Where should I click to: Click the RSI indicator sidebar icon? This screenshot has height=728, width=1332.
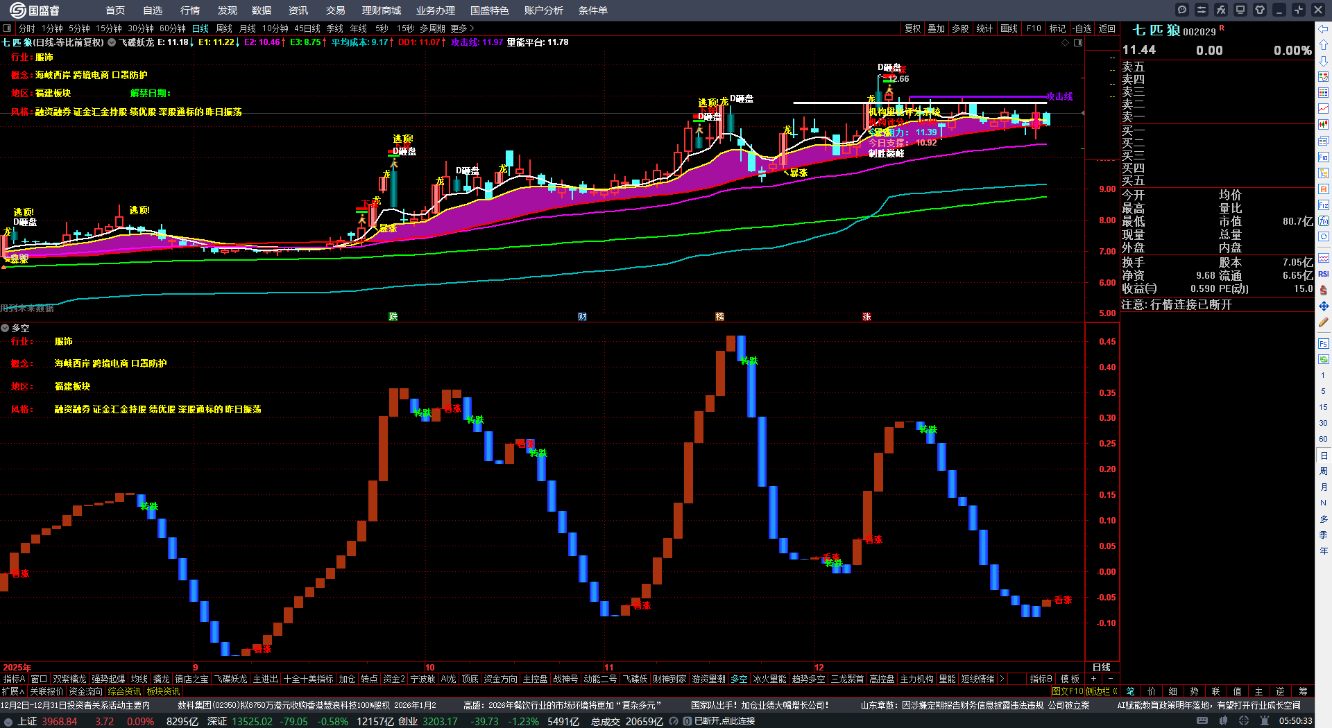click(x=1323, y=274)
